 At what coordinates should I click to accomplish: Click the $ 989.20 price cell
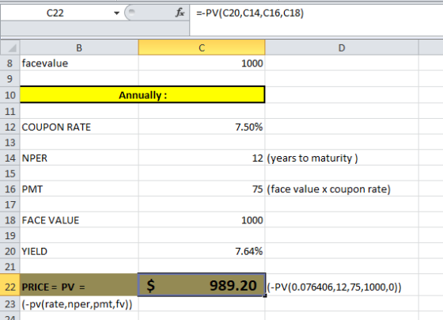coord(202,285)
